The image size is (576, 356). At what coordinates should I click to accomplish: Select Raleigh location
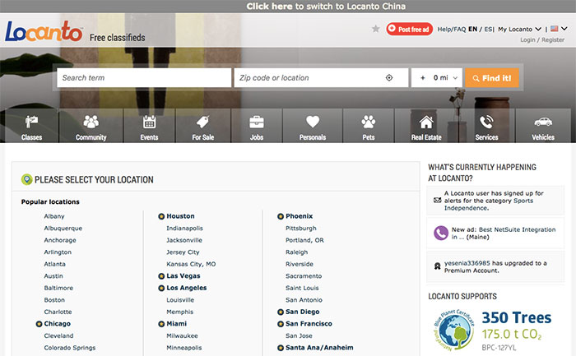pyautogui.click(x=296, y=252)
